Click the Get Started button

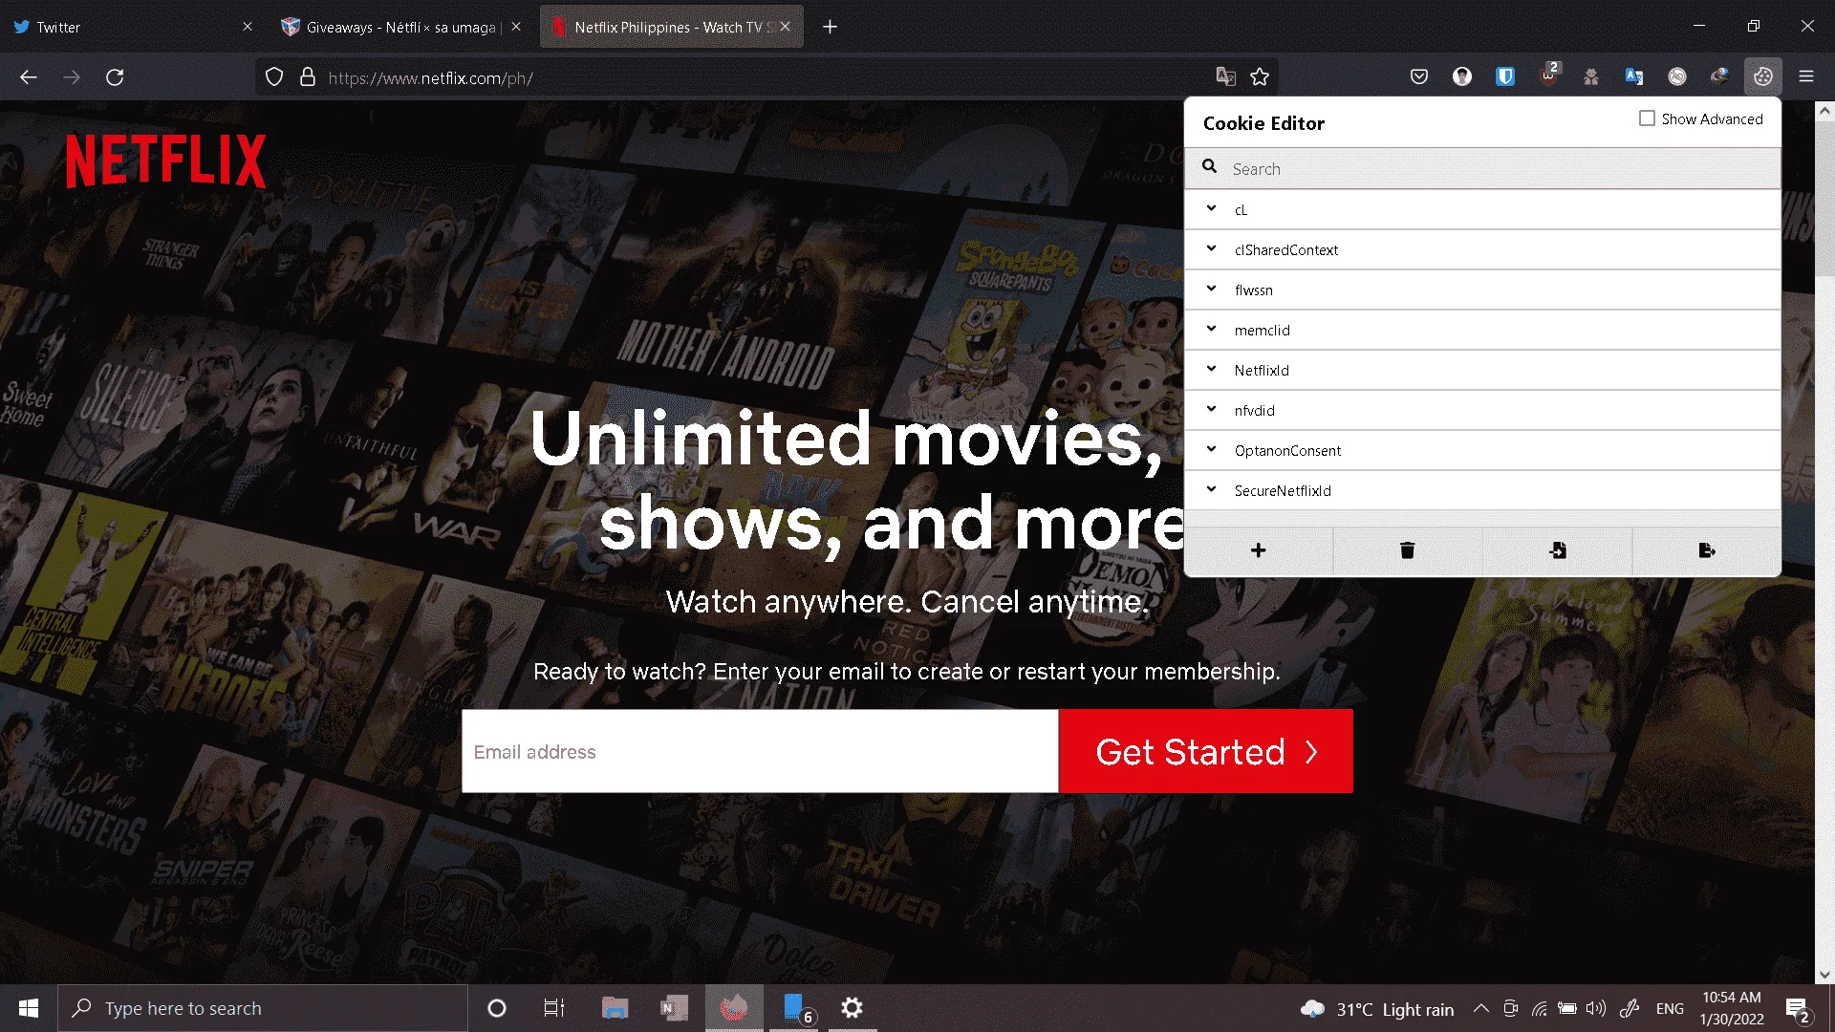pyautogui.click(x=1206, y=751)
